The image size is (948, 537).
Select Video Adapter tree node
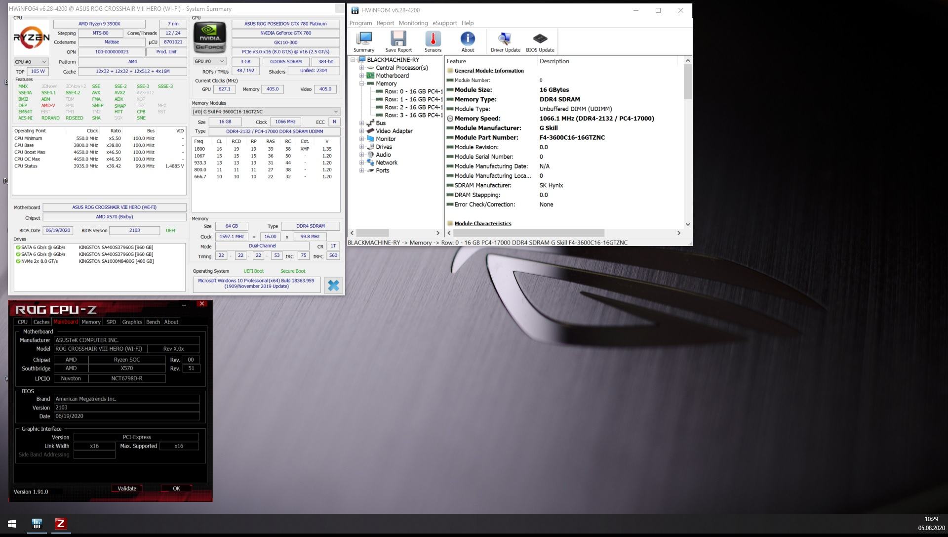[x=394, y=131]
